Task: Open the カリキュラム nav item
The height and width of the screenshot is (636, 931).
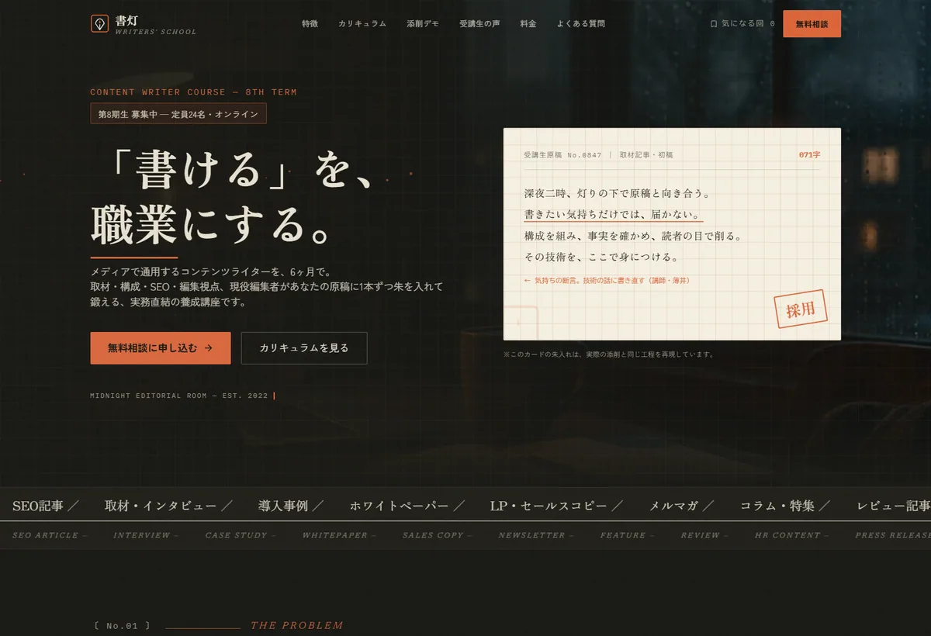Action: tap(362, 24)
